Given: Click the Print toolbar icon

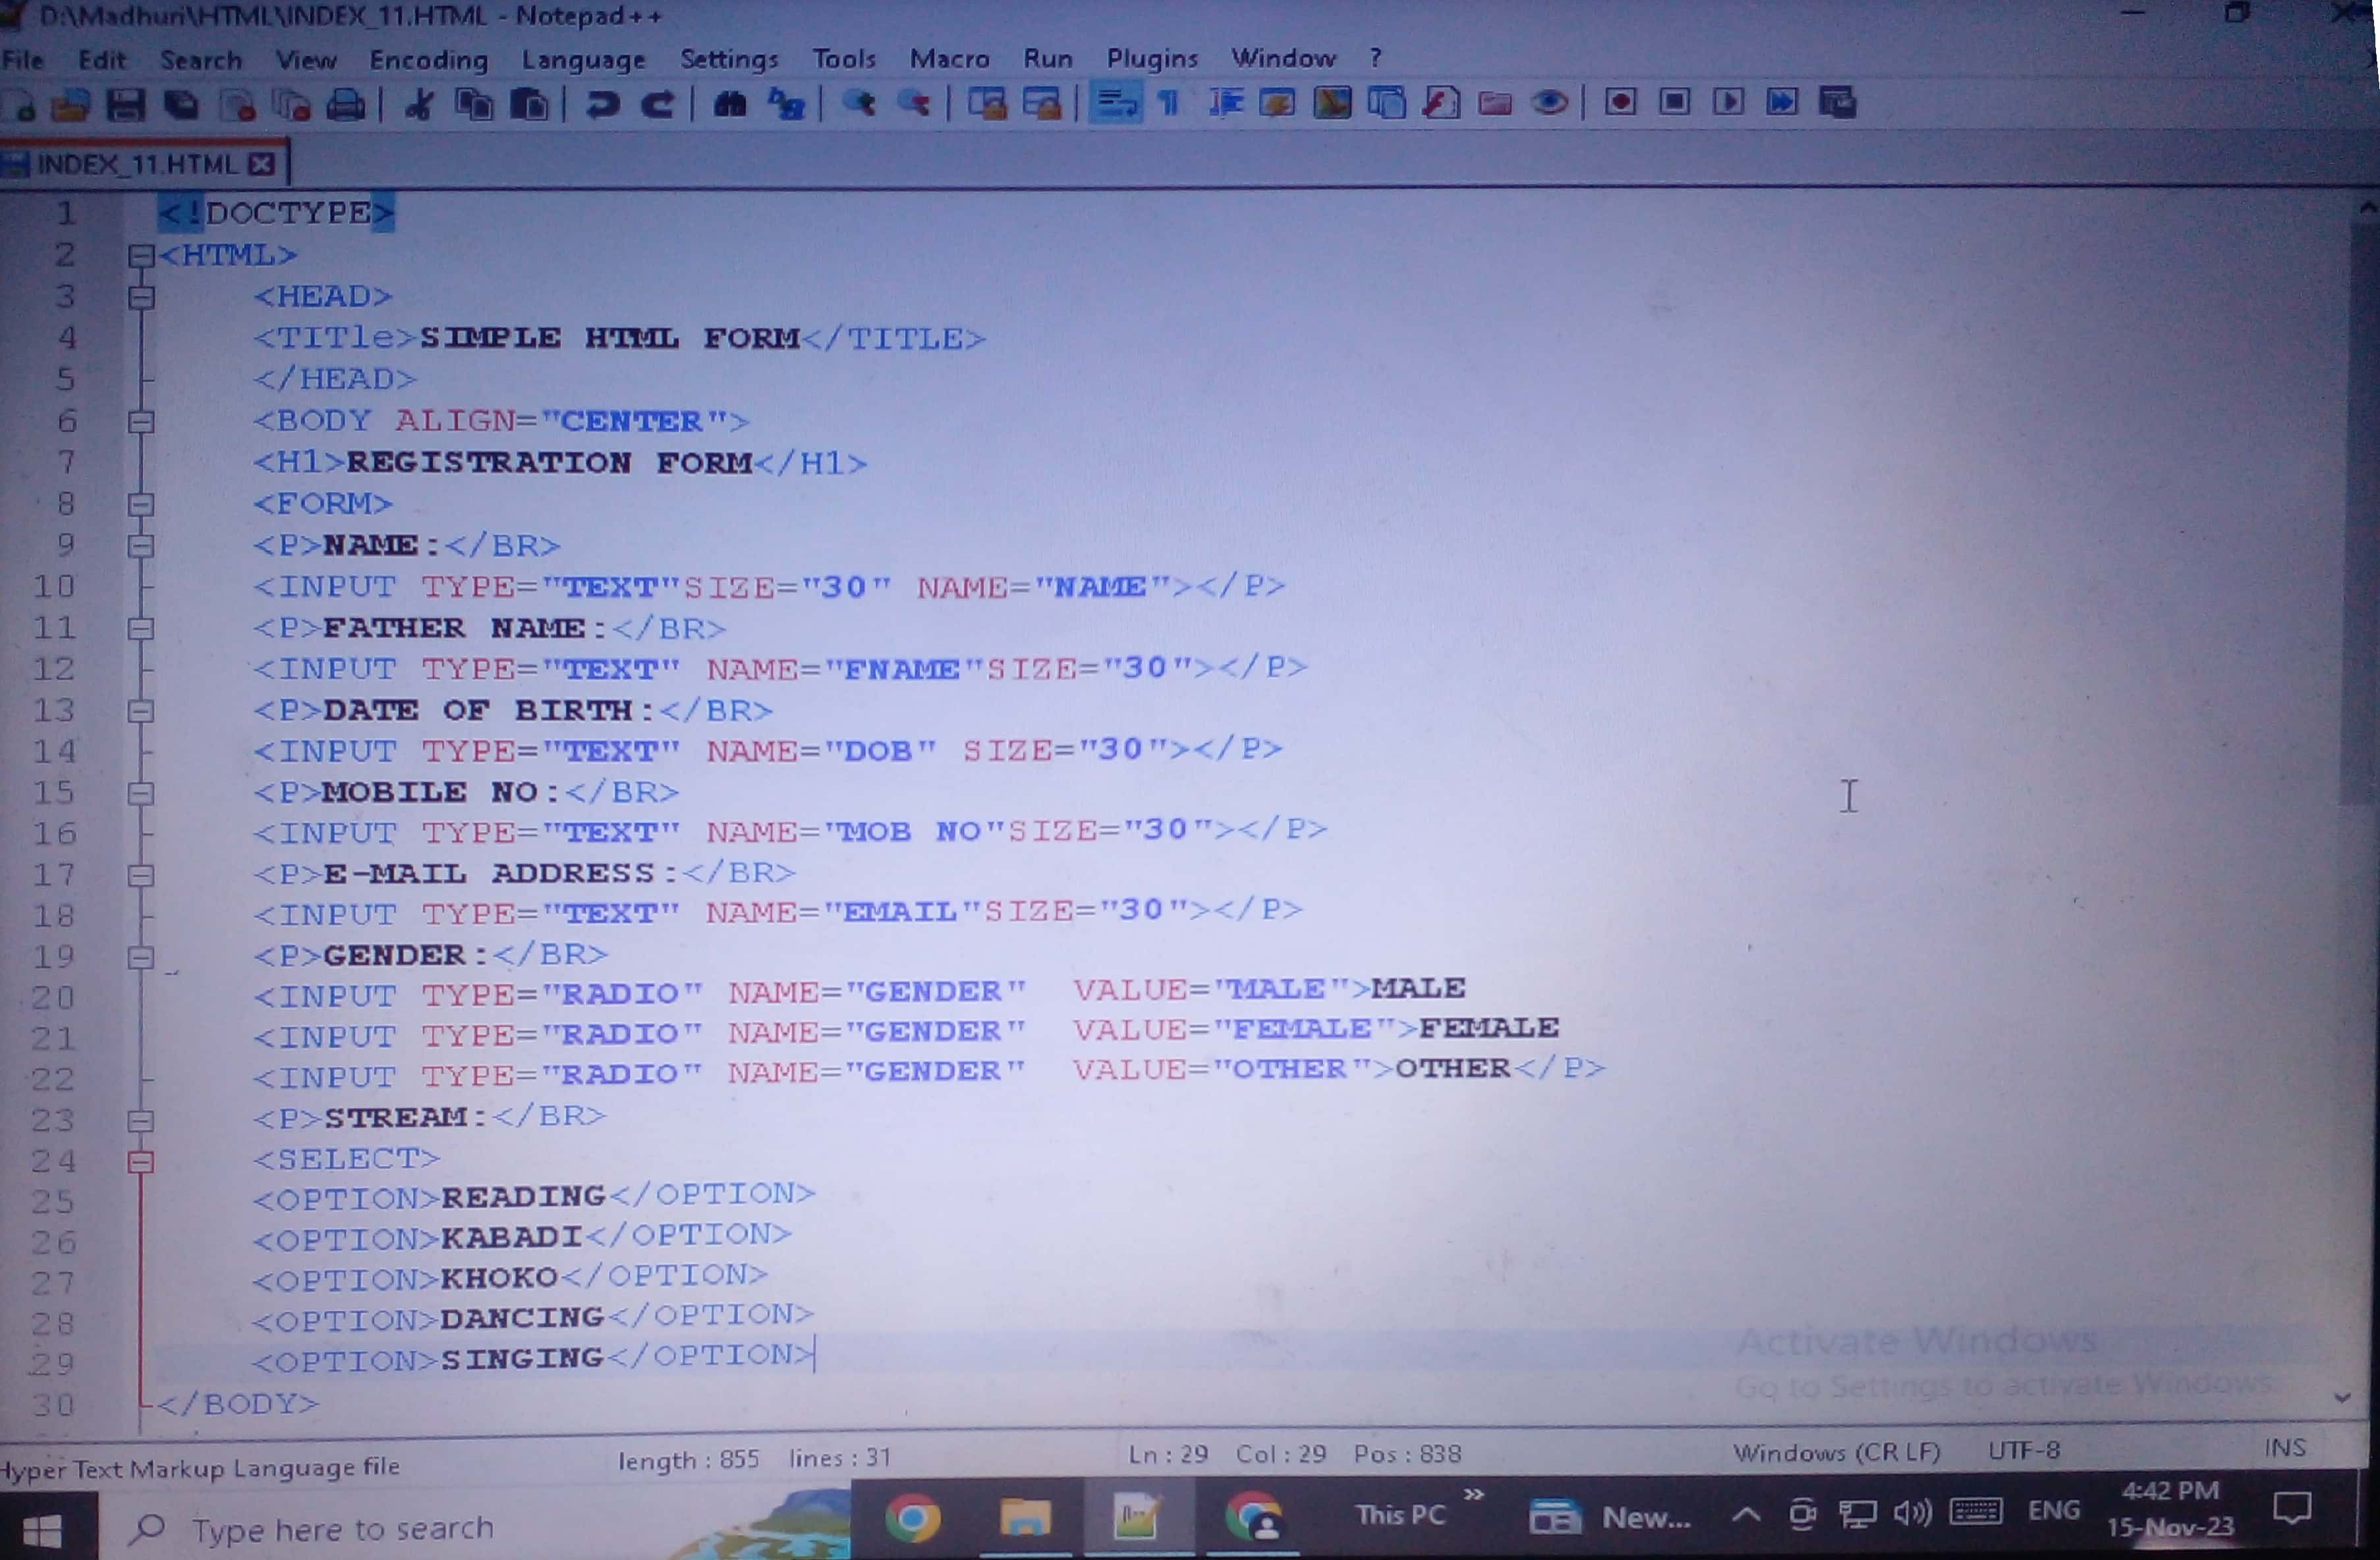Looking at the screenshot, I should (x=346, y=104).
